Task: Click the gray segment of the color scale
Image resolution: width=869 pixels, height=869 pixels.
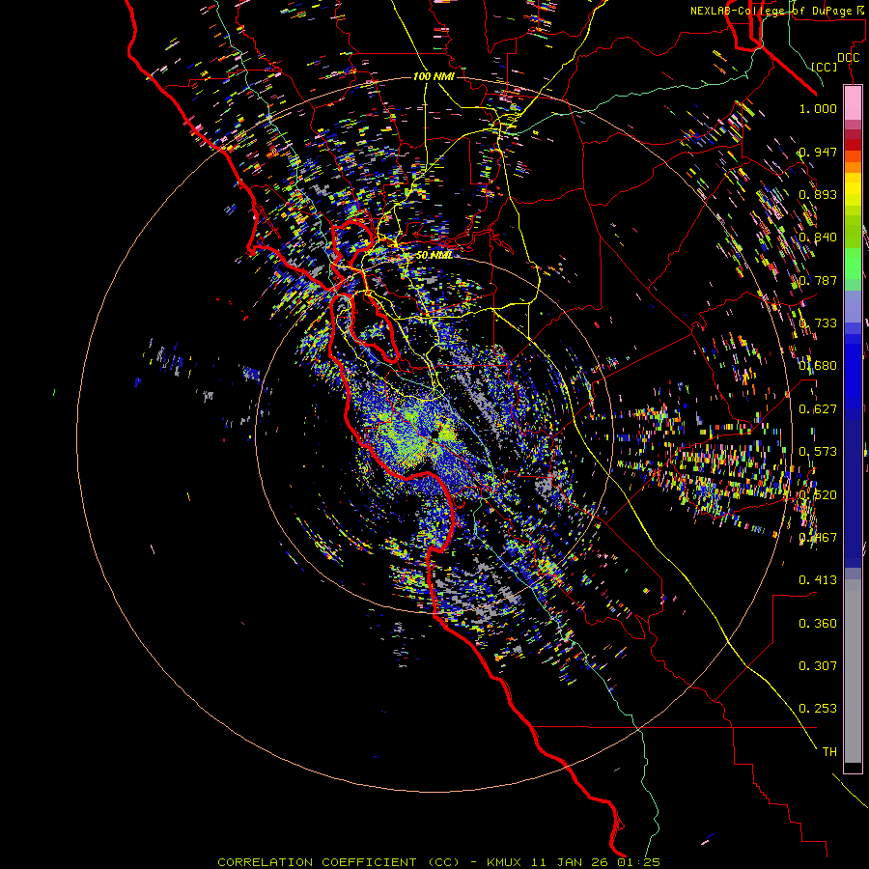Action: (x=853, y=671)
